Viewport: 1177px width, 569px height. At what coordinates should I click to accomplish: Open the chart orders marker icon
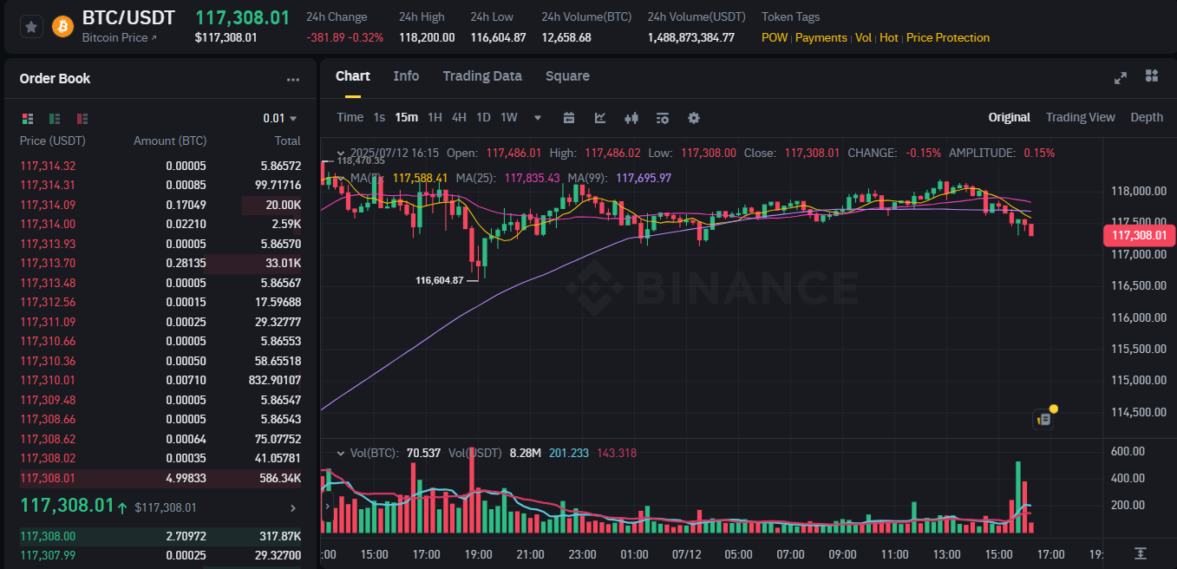point(1044,419)
